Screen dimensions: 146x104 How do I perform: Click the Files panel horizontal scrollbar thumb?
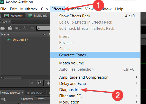point(12,77)
